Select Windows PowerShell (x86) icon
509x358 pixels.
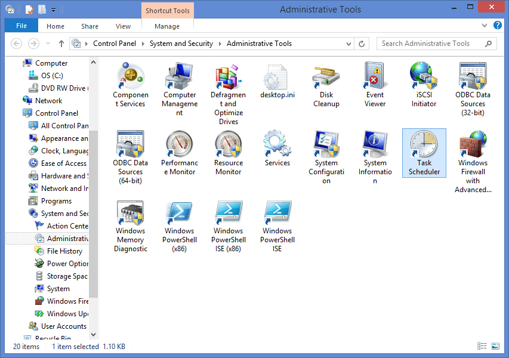[180, 226]
